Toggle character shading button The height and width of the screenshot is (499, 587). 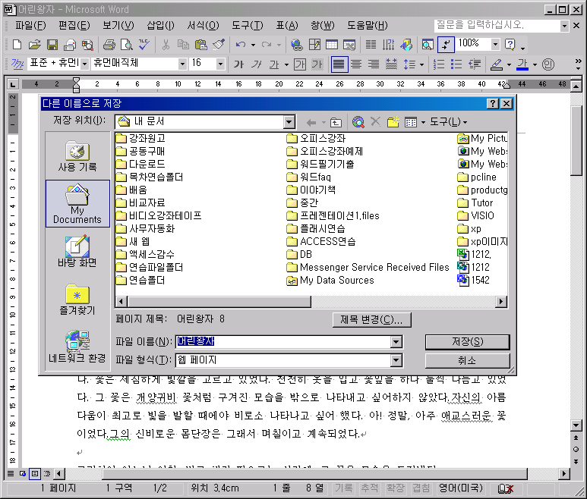pyautogui.click(x=317, y=64)
